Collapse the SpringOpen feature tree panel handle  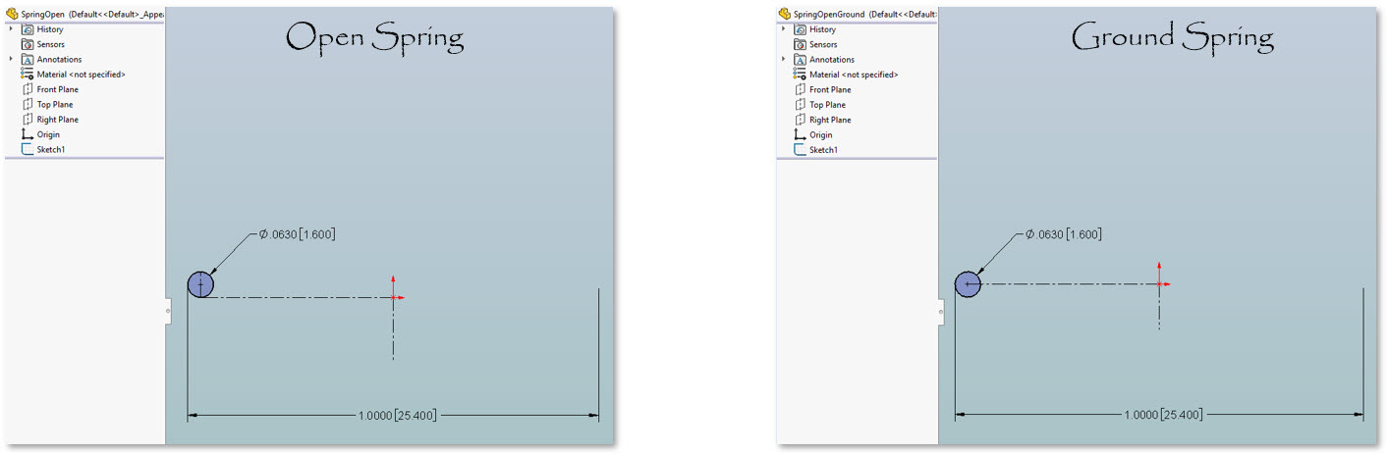coord(168,311)
